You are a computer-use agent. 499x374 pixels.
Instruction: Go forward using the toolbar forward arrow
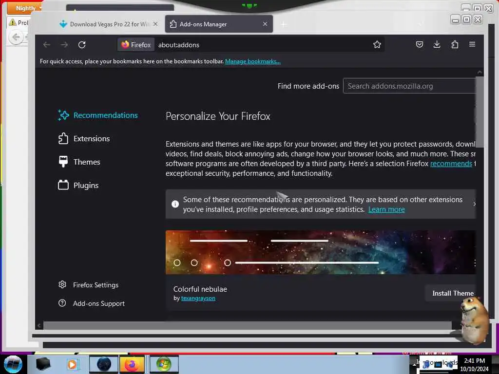click(64, 45)
